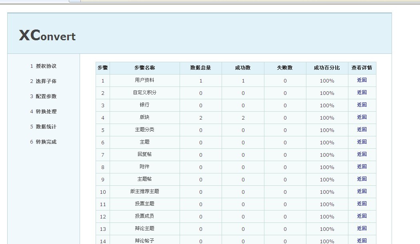Click 100% value in 版块 row
420x244 pixels.
327,118
